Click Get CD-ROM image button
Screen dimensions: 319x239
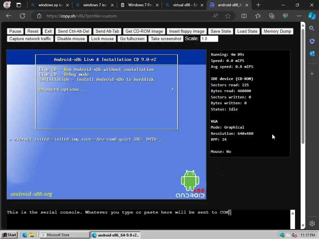point(144,31)
